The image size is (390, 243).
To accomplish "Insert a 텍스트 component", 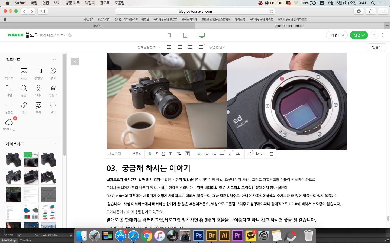I will (x=9, y=74).
